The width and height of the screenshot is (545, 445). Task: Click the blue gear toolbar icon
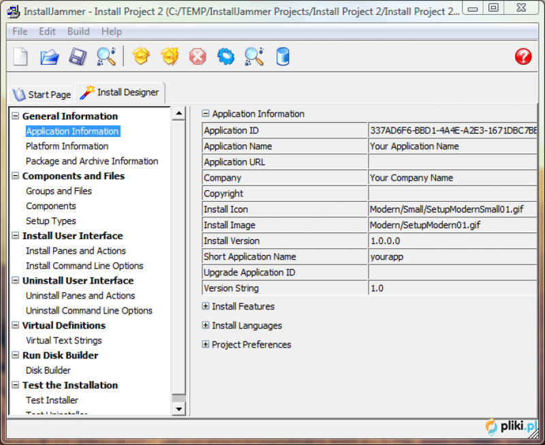226,57
